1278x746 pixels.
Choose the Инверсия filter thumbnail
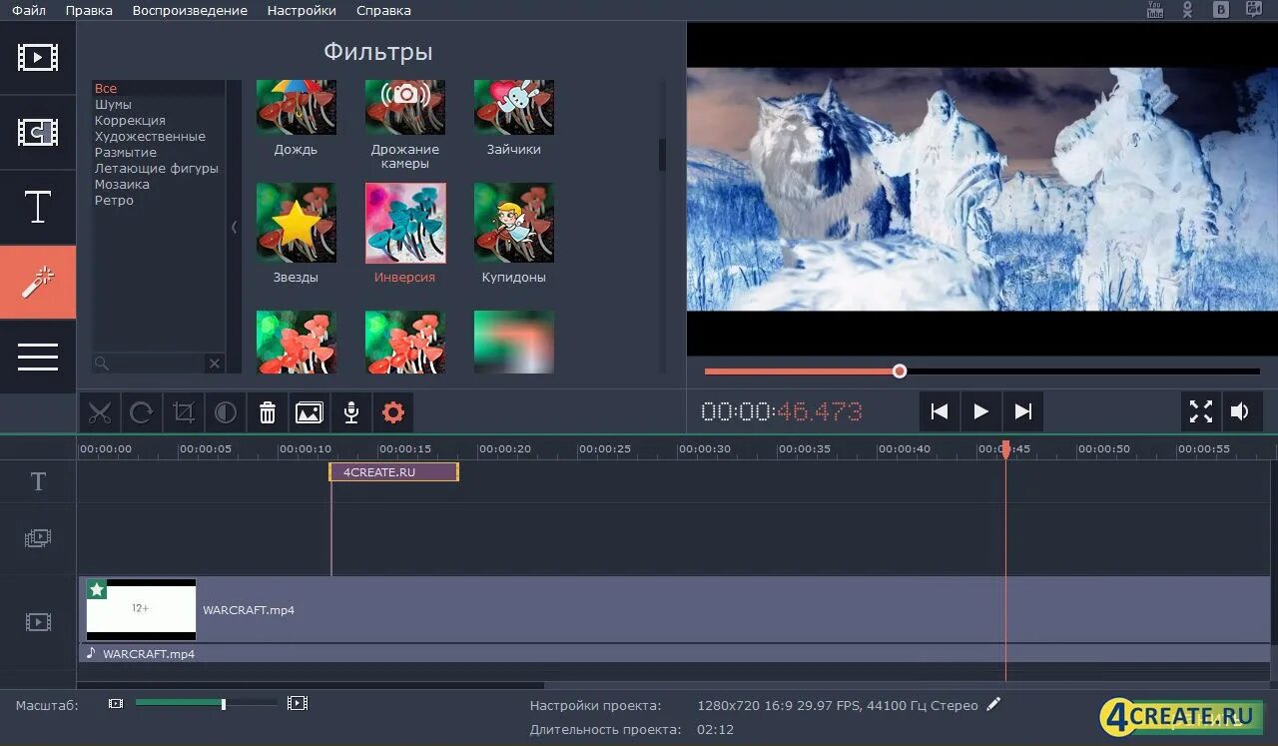coord(405,223)
